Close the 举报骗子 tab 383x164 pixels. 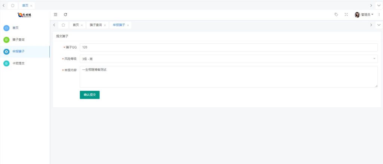click(x=128, y=25)
